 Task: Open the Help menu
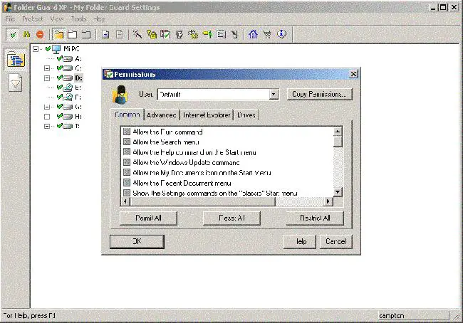click(x=100, y=19)
